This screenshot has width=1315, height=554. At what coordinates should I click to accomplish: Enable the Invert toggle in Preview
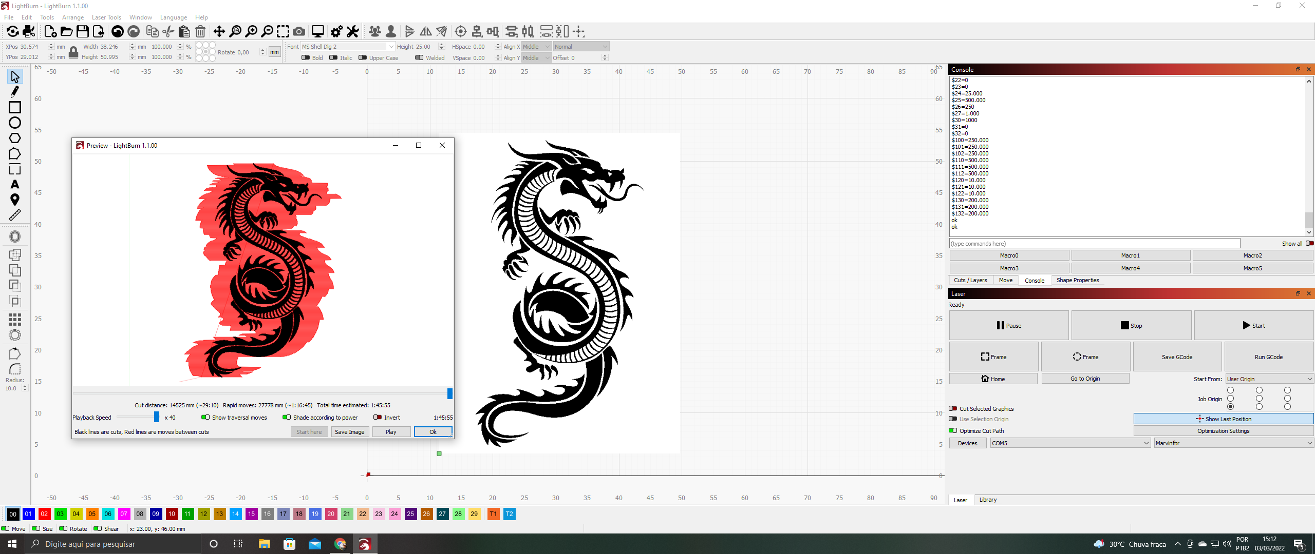tap(378, 418)
